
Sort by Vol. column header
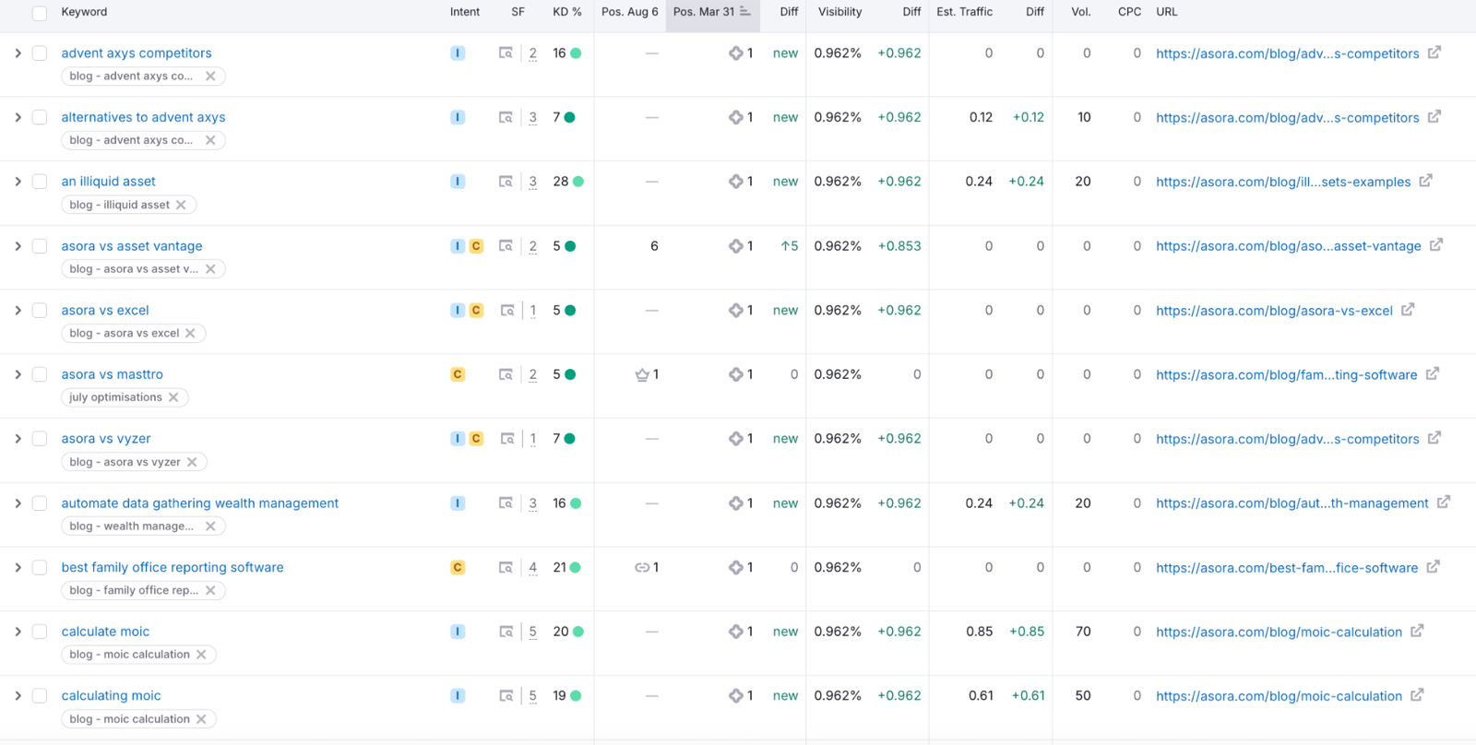coord(1081,12)
